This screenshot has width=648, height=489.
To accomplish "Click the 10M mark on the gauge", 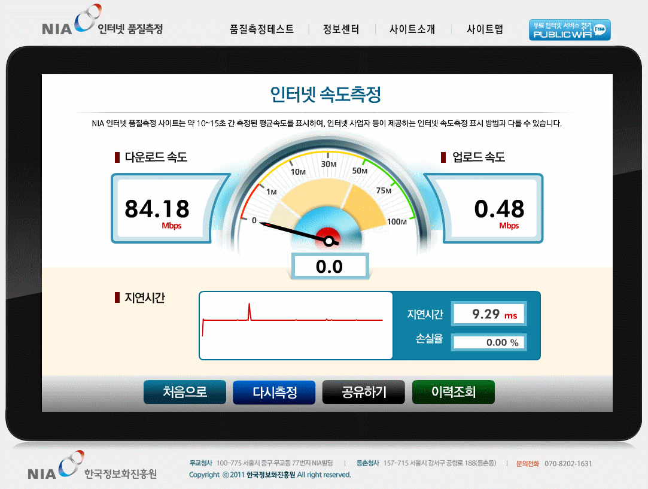I will pyautogui.click(x=298, y=172).
